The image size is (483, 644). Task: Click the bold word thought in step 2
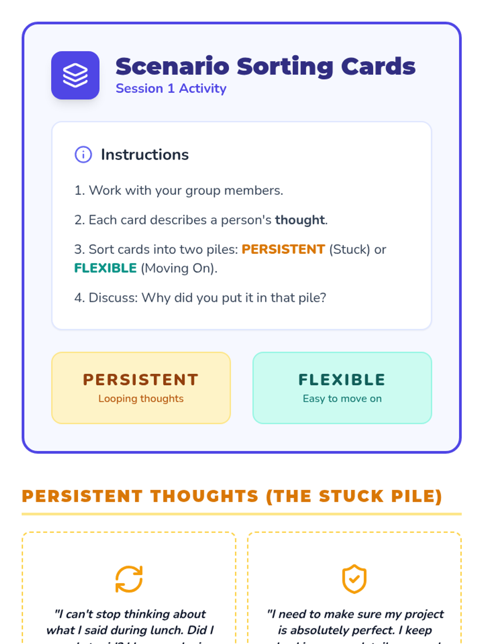(x=300, y=220)
